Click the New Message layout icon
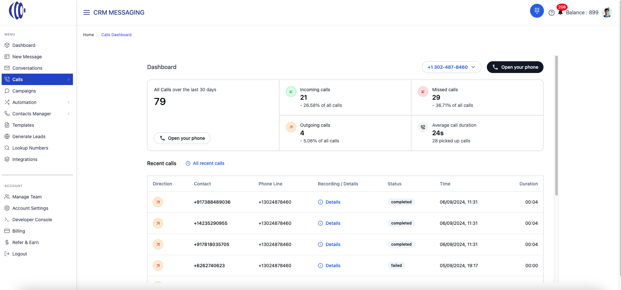621x290 pixels. click(x=7, y=57)
